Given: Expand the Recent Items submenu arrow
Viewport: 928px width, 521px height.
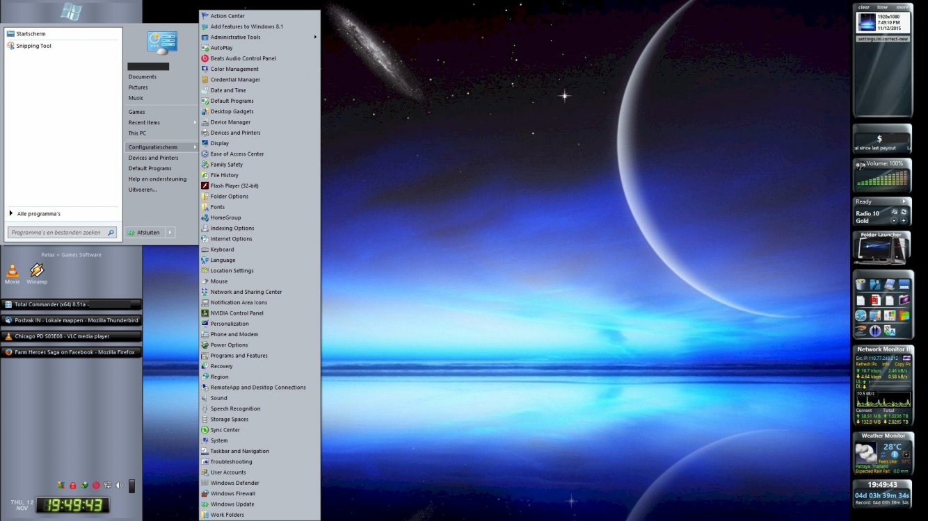Looking at the screenshot, I should [195, 122].
